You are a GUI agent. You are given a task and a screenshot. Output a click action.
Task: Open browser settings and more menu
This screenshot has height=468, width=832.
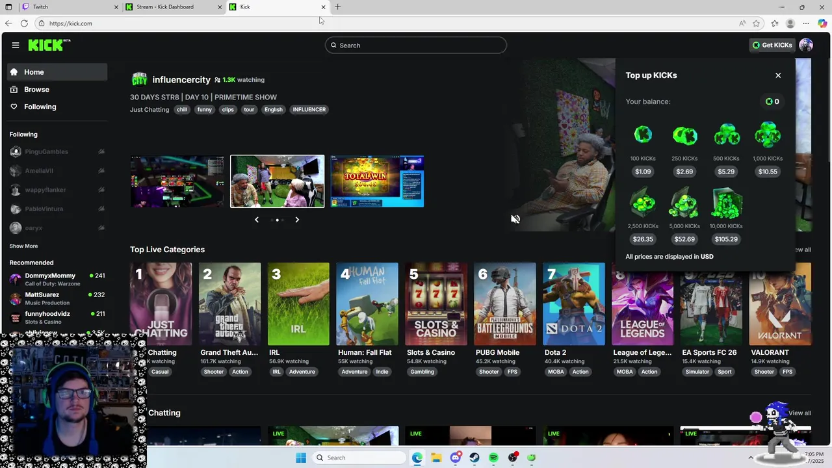(806, 23)
